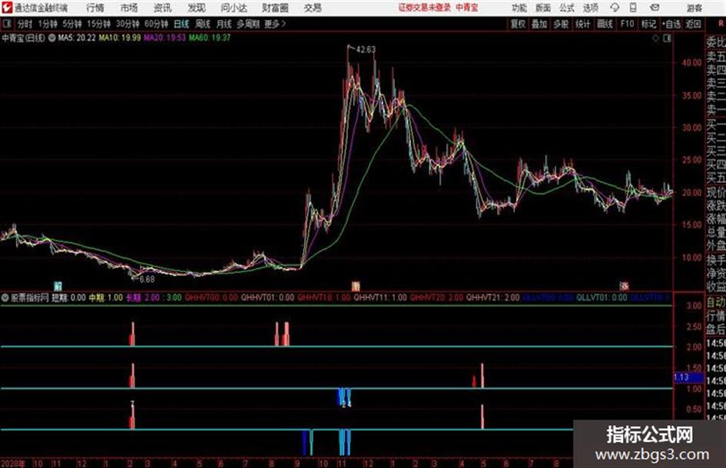Open the 财富圈 menu
The width and height of the screenshot is (726, 468).
275,8
